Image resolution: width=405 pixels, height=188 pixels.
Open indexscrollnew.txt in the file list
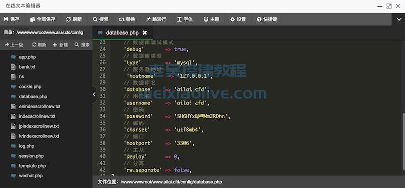[37, 116]
